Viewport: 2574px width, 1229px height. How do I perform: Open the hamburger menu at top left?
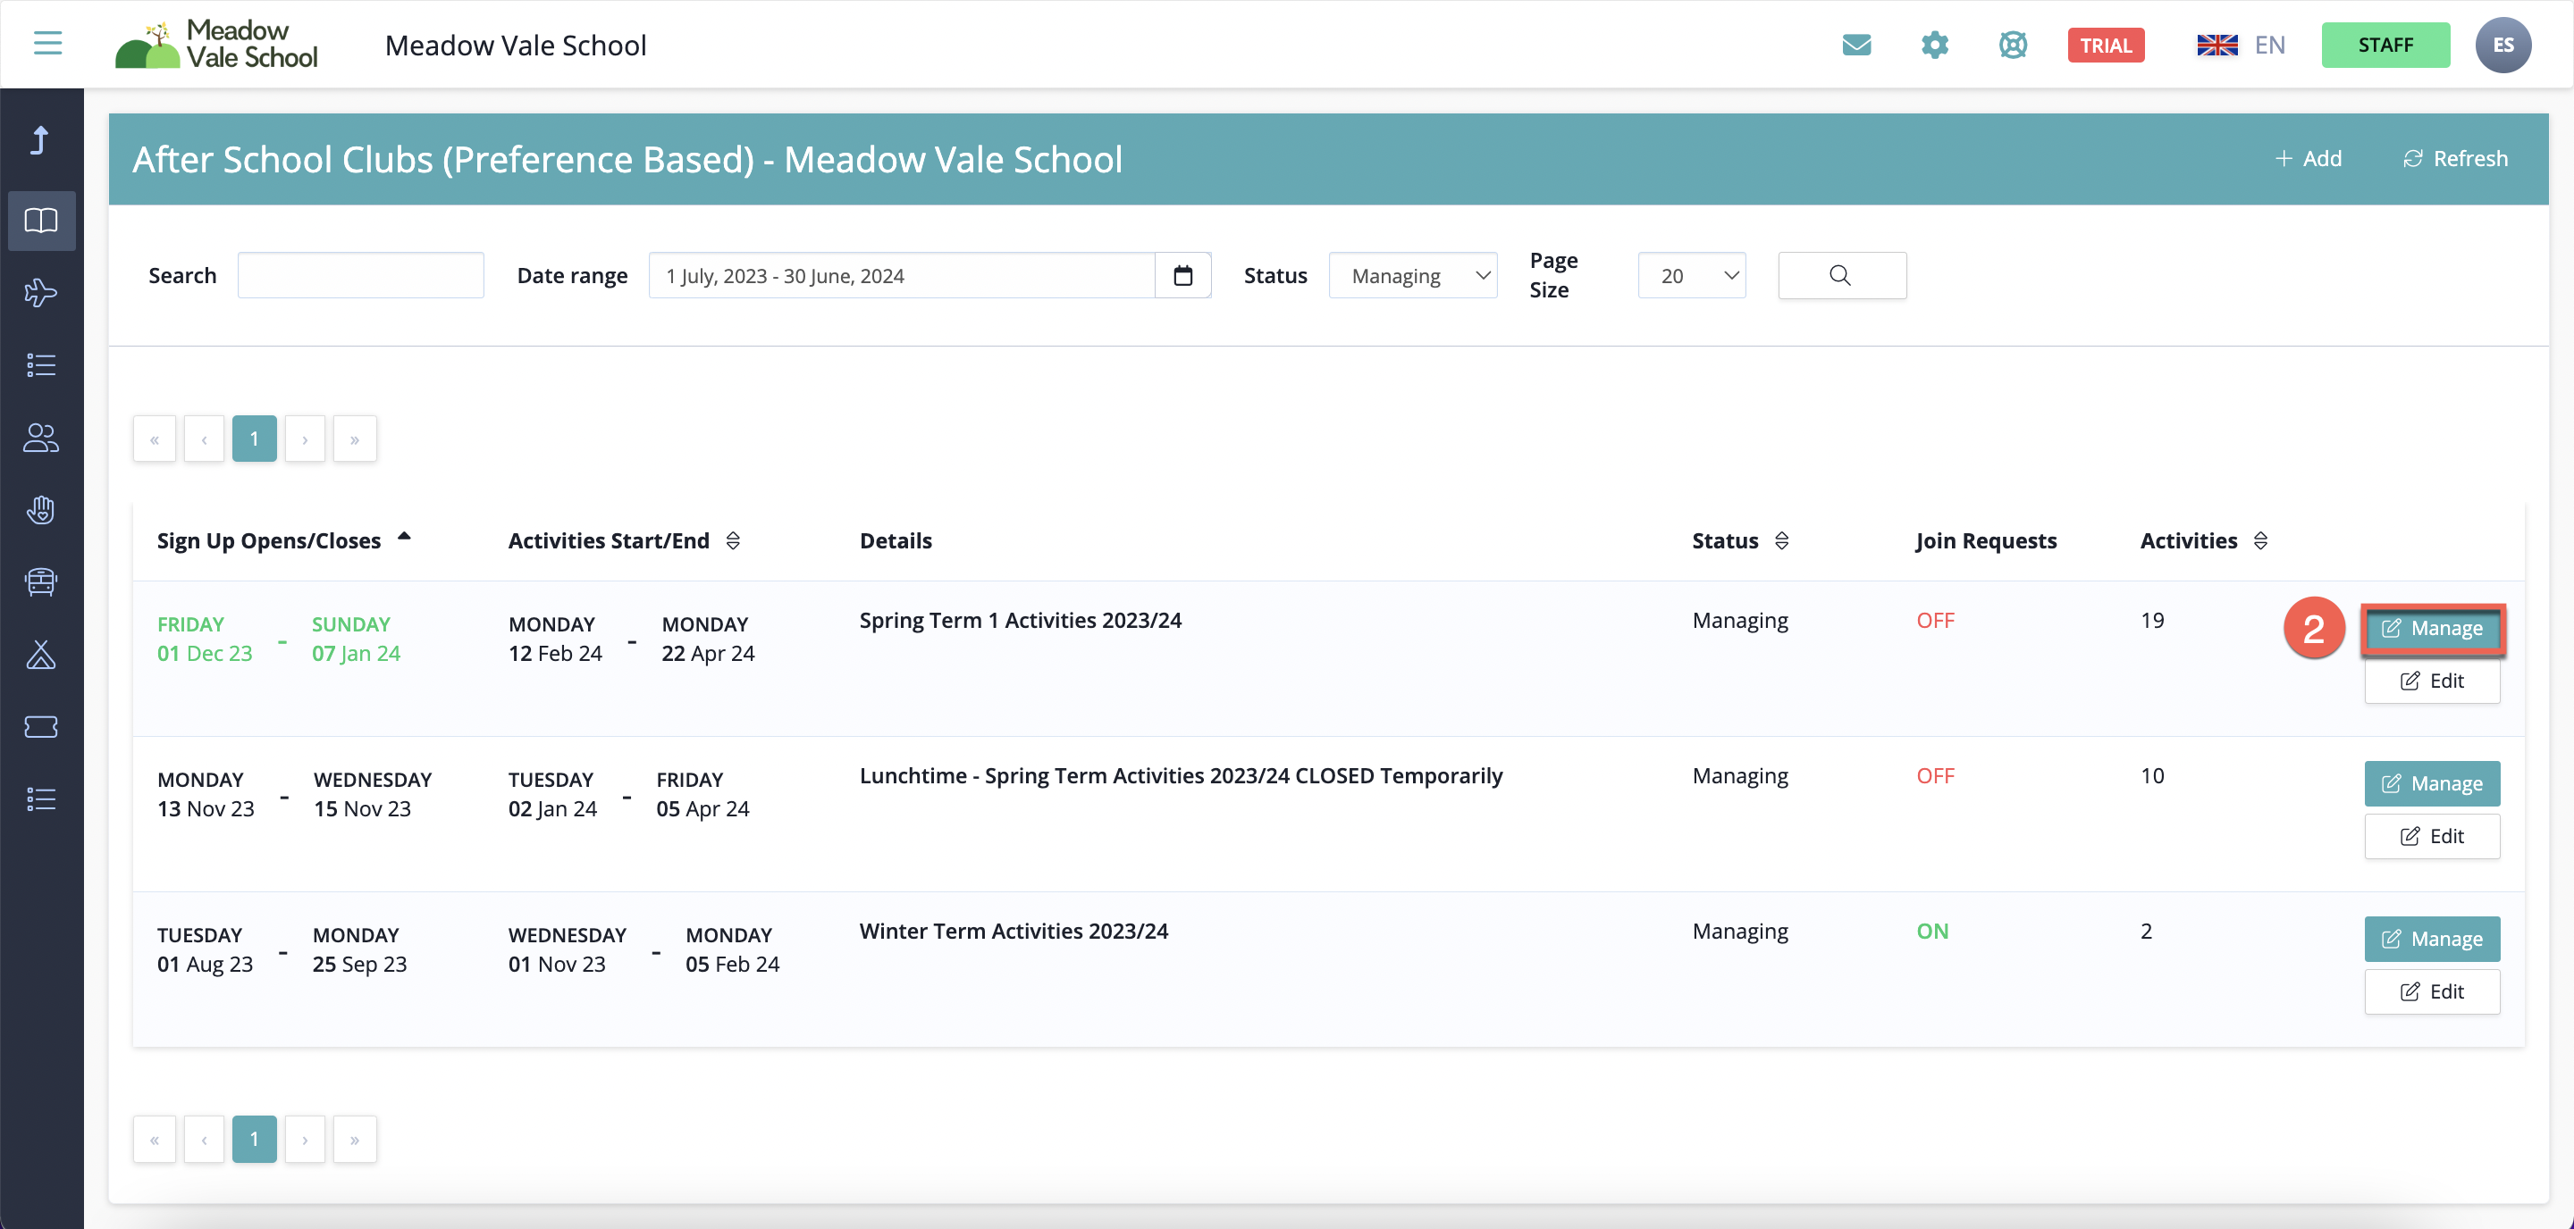[x=46, y=43]
